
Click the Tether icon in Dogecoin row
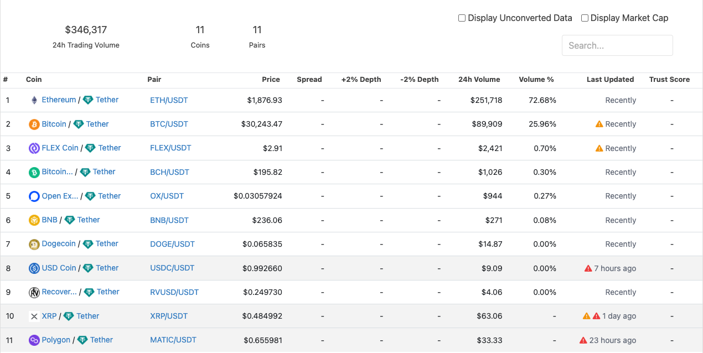coord(88,244)
